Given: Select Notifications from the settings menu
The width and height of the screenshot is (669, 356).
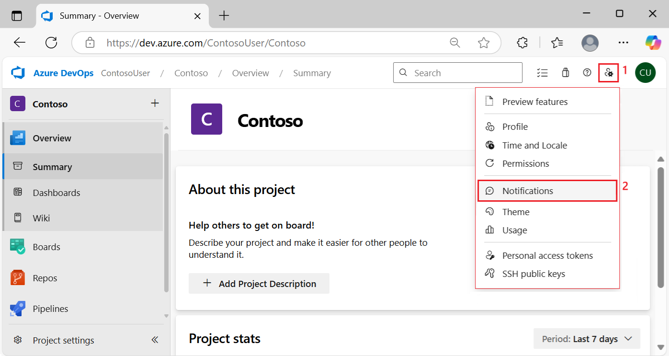Looking at the screenshot, I should click(527, 190).
